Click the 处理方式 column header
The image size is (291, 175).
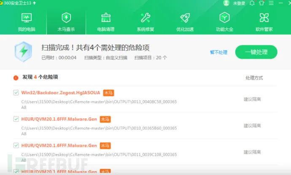(254, 78)
